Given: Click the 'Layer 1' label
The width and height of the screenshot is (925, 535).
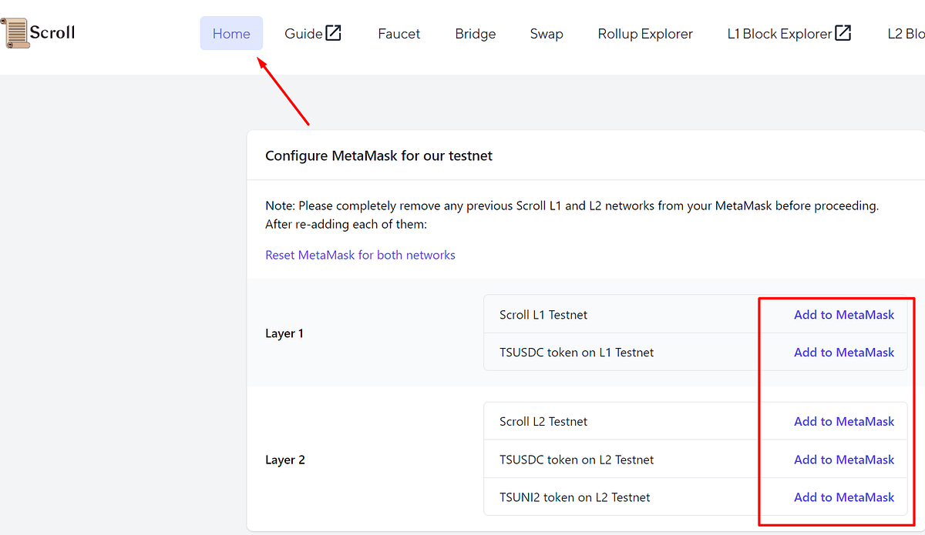Looking at the screenshot, I should coord(284,333).
